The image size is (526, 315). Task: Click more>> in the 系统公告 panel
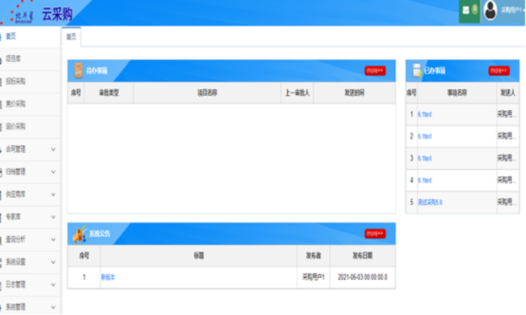[x=375, y=233]
